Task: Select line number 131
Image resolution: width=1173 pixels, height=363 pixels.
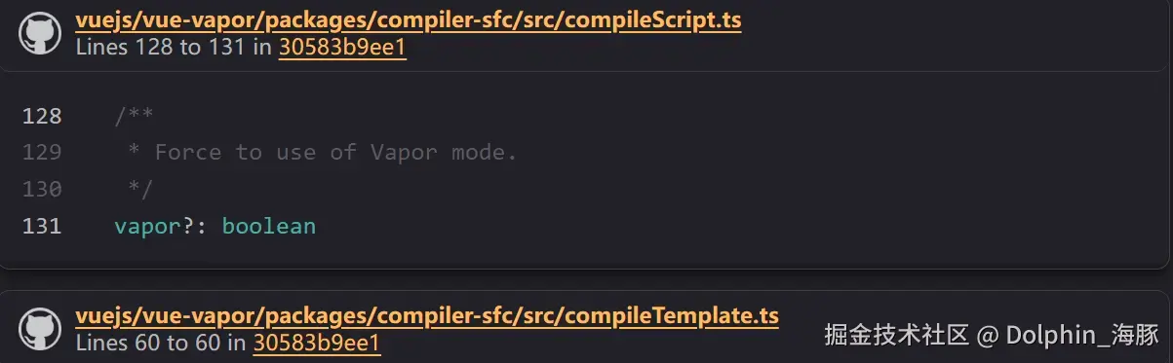Action: [x=42, y=226]
